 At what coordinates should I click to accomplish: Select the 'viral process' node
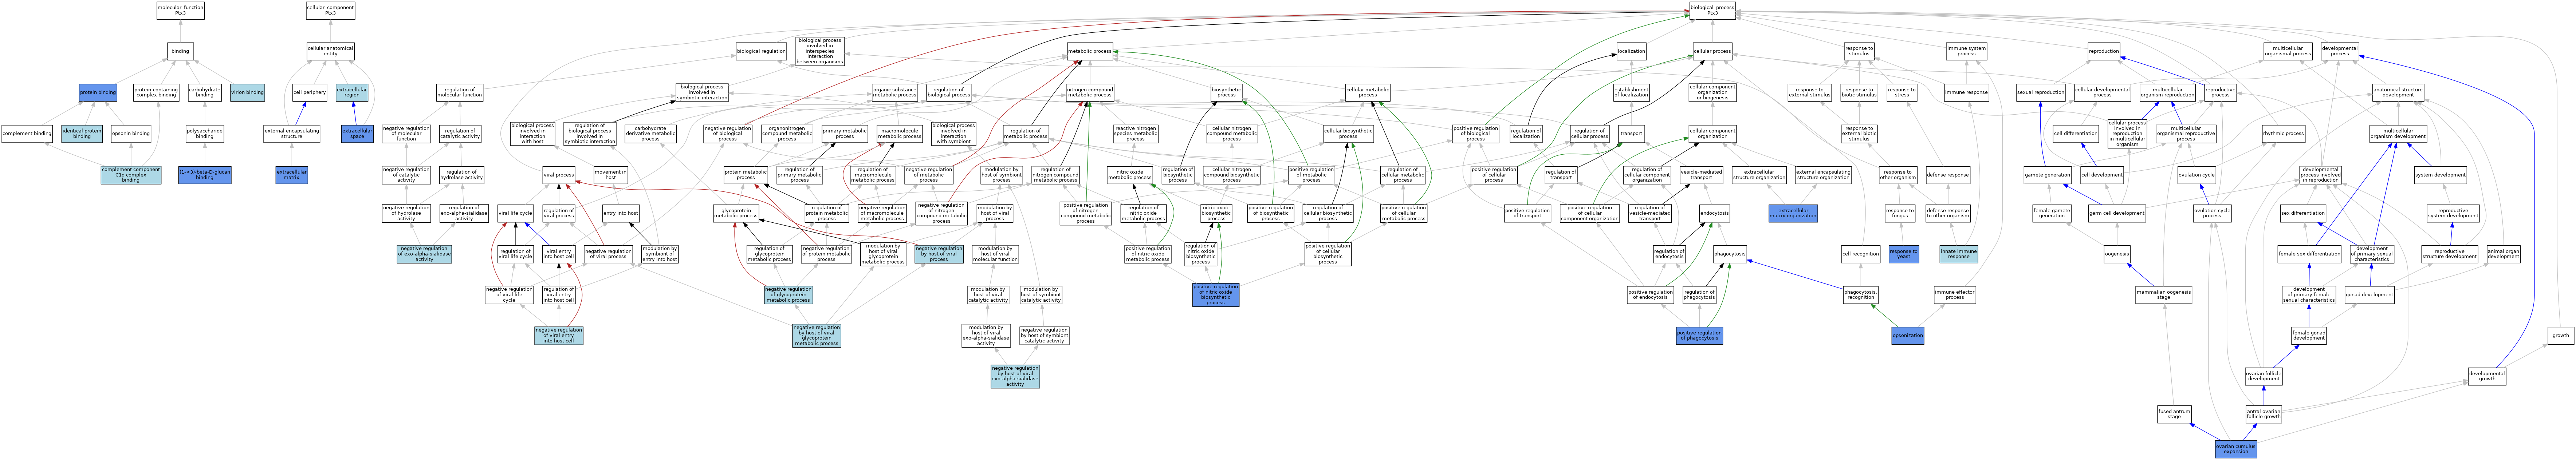558,175
